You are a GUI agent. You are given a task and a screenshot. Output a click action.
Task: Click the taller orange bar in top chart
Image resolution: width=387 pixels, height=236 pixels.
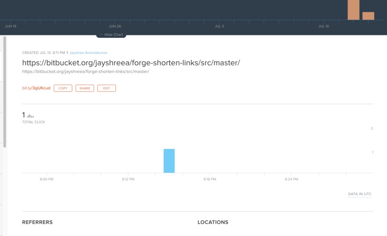pos(353,10)
